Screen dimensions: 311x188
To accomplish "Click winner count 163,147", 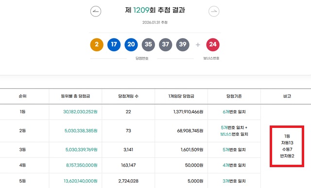I will point(128,165).
